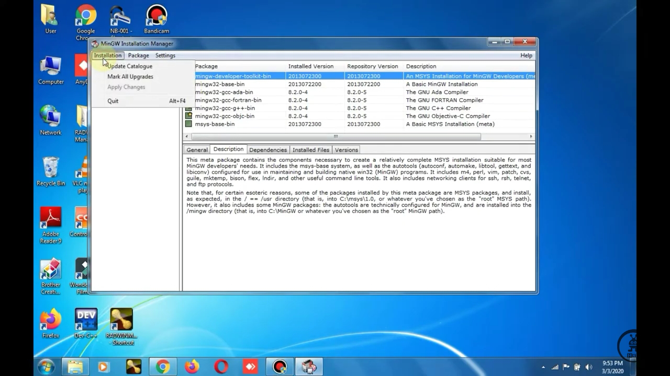
Task: Click the AnyDesk icon in the taskbar
Action: point(250,367)
